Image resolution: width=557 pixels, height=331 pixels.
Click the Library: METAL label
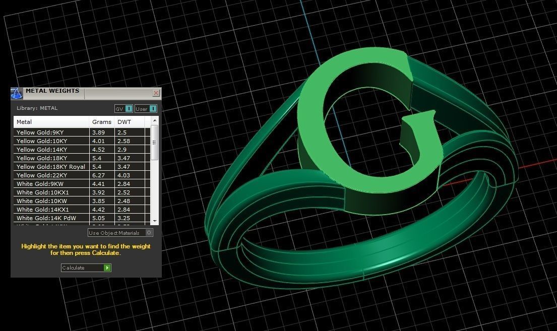(37, 108)
